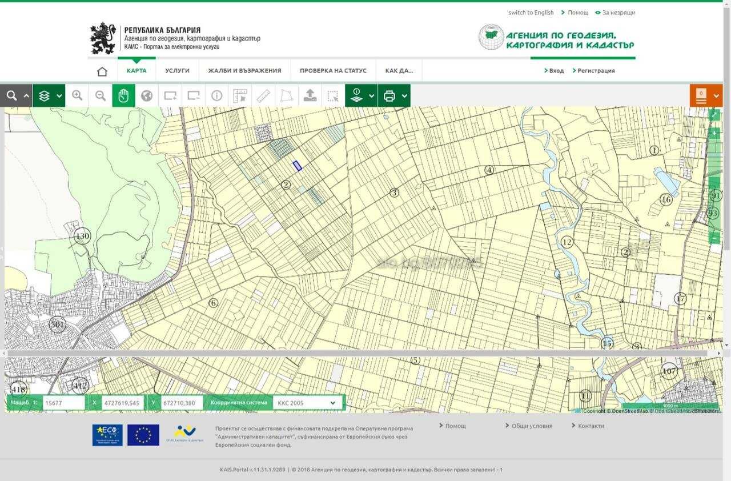Activate the object information tool
Image resolution: width=731 pixels, height=481 pixels.
coord(216,96)
